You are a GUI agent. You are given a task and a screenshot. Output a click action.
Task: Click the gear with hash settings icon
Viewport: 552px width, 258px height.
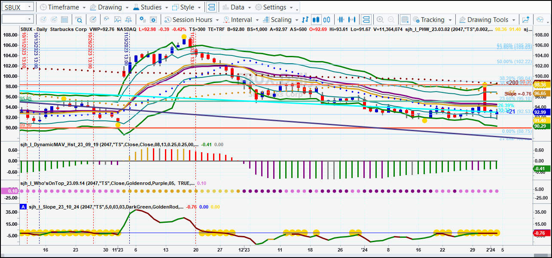(x=143, y=20)
